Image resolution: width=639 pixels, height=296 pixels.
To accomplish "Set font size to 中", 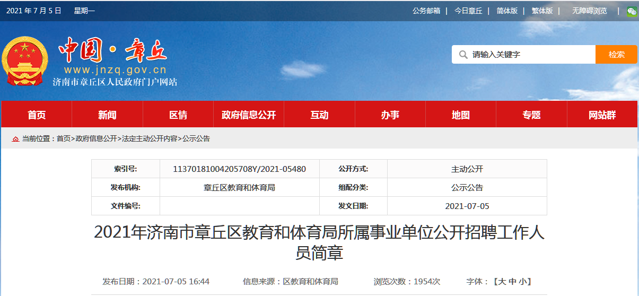I will click(512, 282).
